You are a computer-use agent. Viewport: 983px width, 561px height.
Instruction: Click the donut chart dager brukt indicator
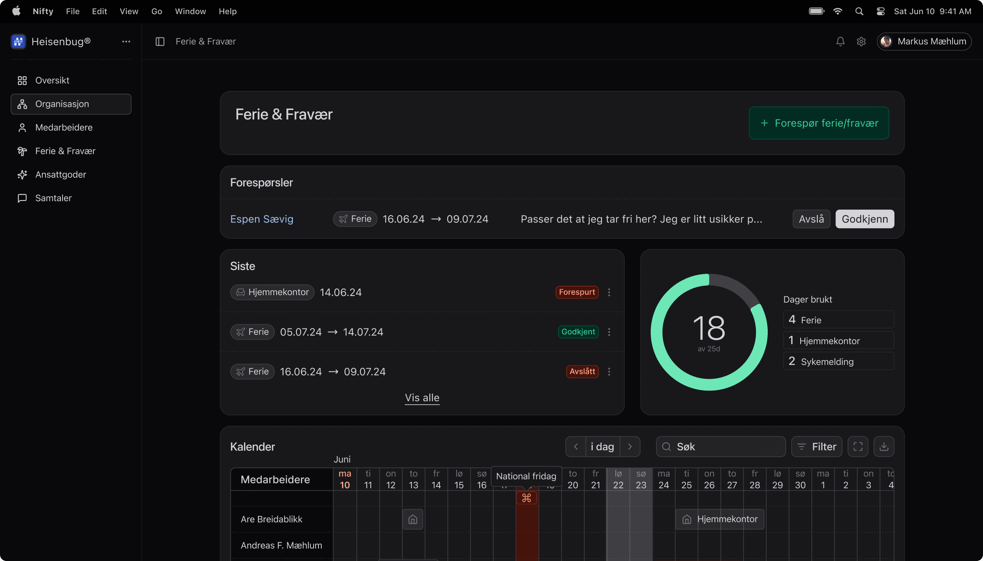point(709,331)
